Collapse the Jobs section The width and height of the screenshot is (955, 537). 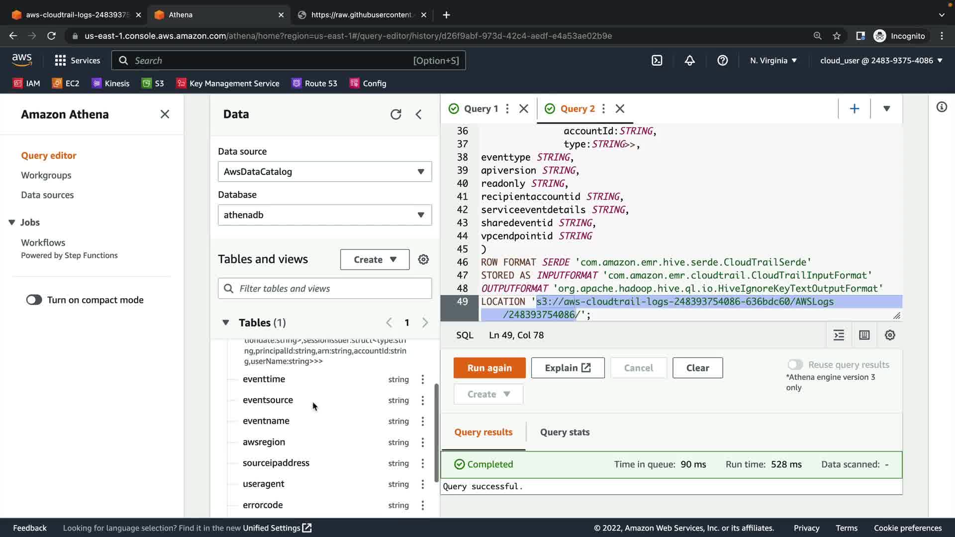tap(12, 222)
